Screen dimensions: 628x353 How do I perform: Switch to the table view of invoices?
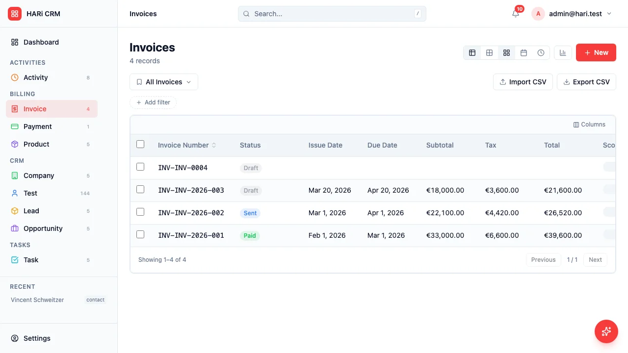coord(472,52)
